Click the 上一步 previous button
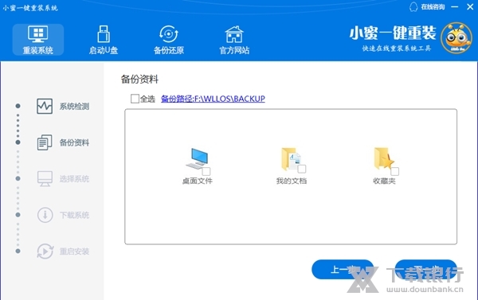 (x=343, y=270)
